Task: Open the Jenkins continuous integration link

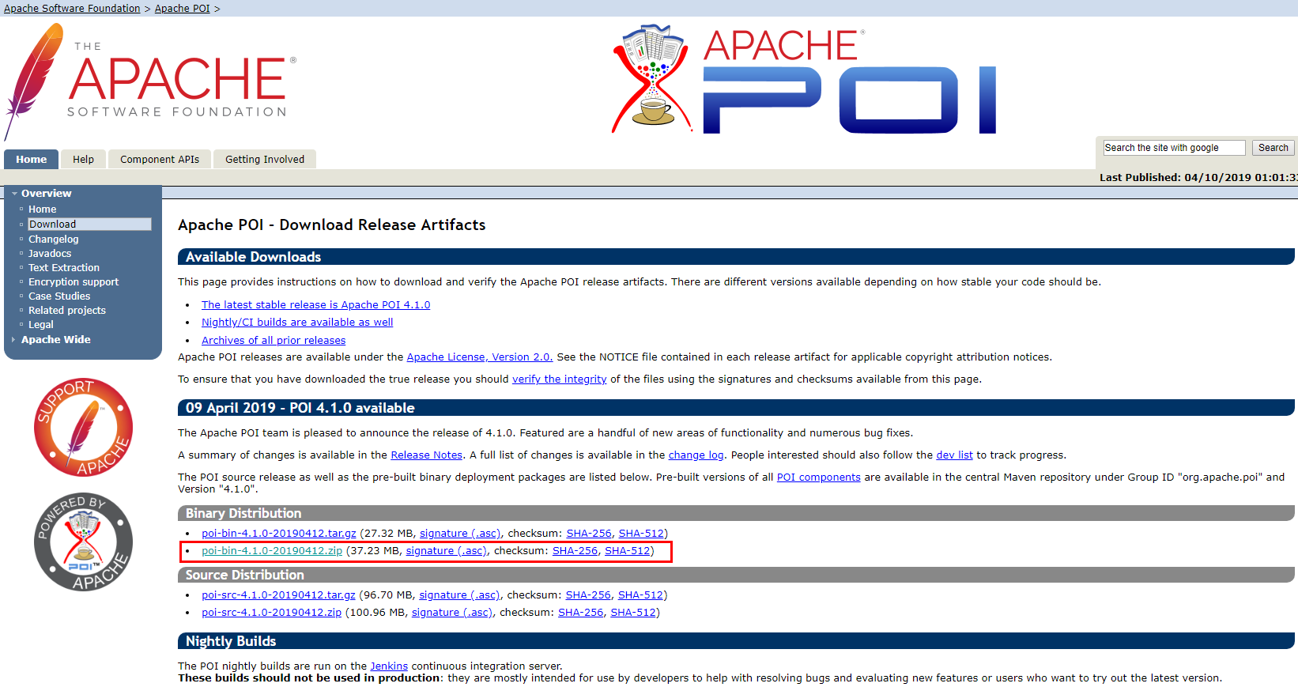Action: click(389, 666)
